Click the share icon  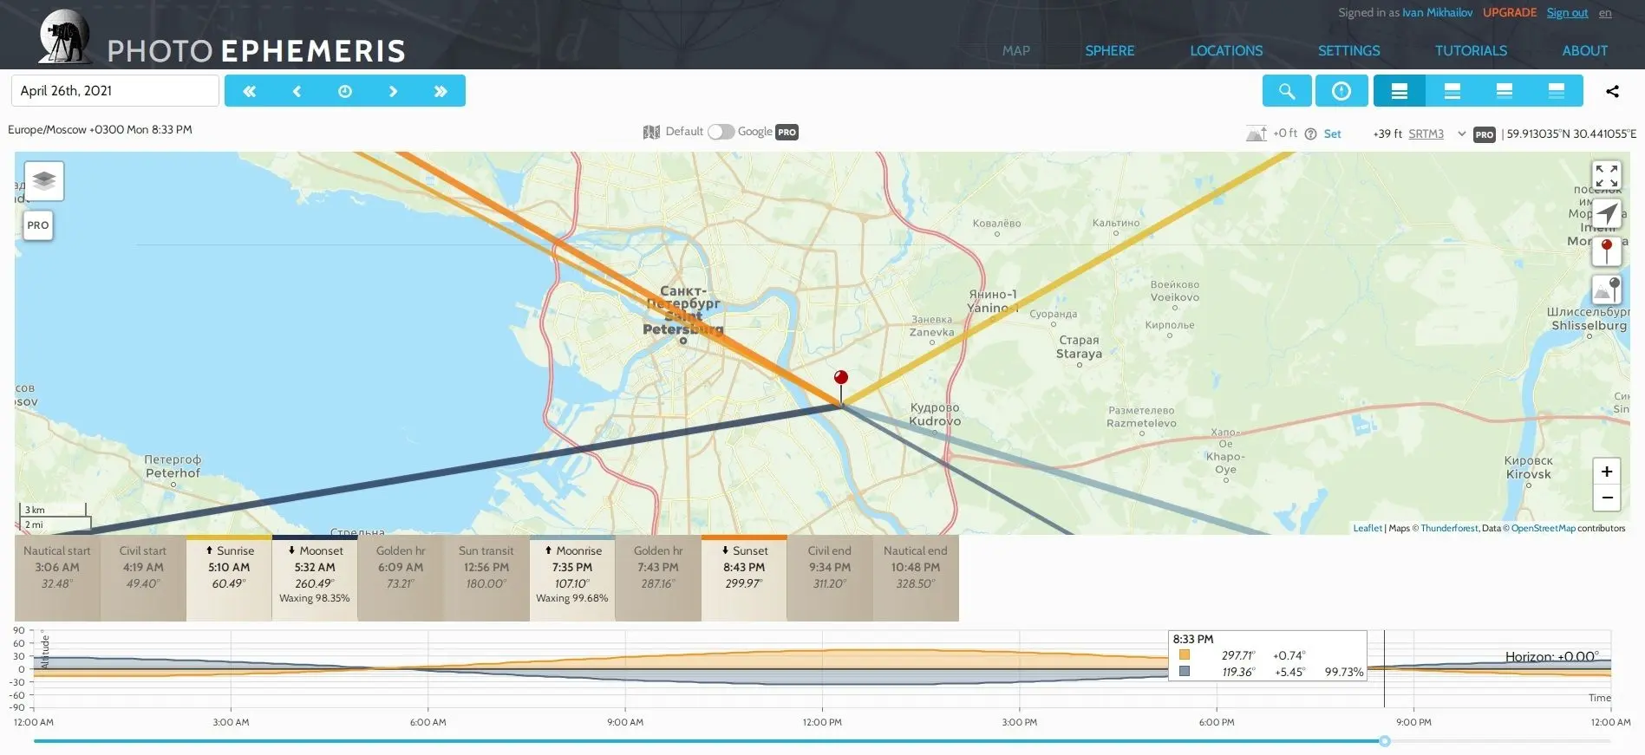pos(1612,91)
